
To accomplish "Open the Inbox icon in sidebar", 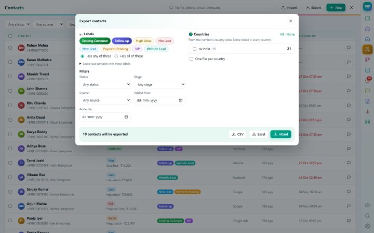I will 367,39.
